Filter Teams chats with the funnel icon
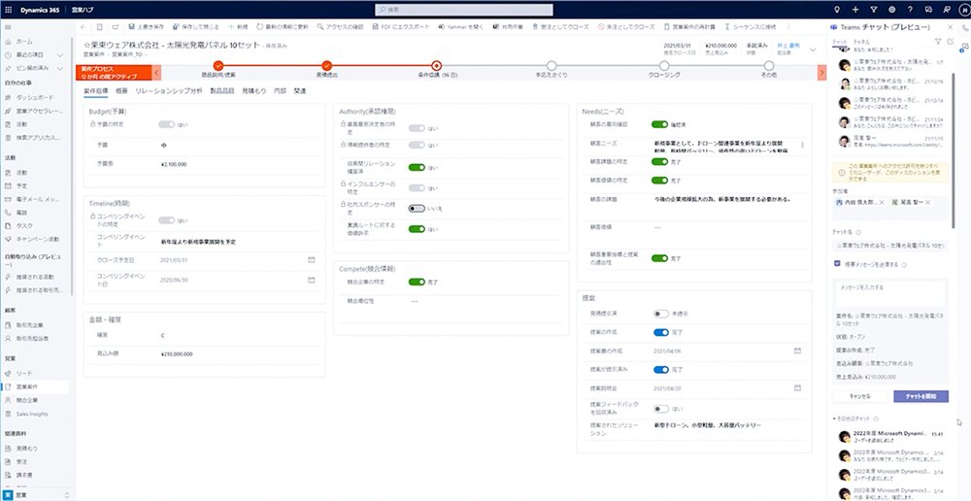Screen dimensions: 971x501 point(938,42)
